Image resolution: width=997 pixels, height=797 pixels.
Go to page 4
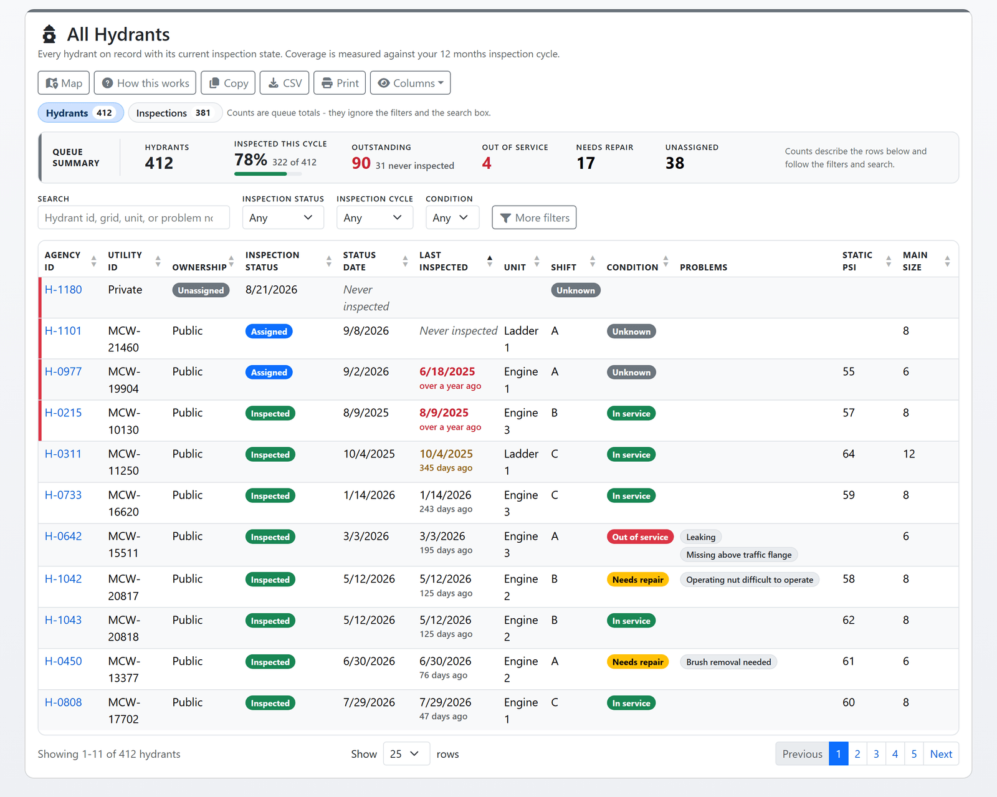click(x=895, y=754)
